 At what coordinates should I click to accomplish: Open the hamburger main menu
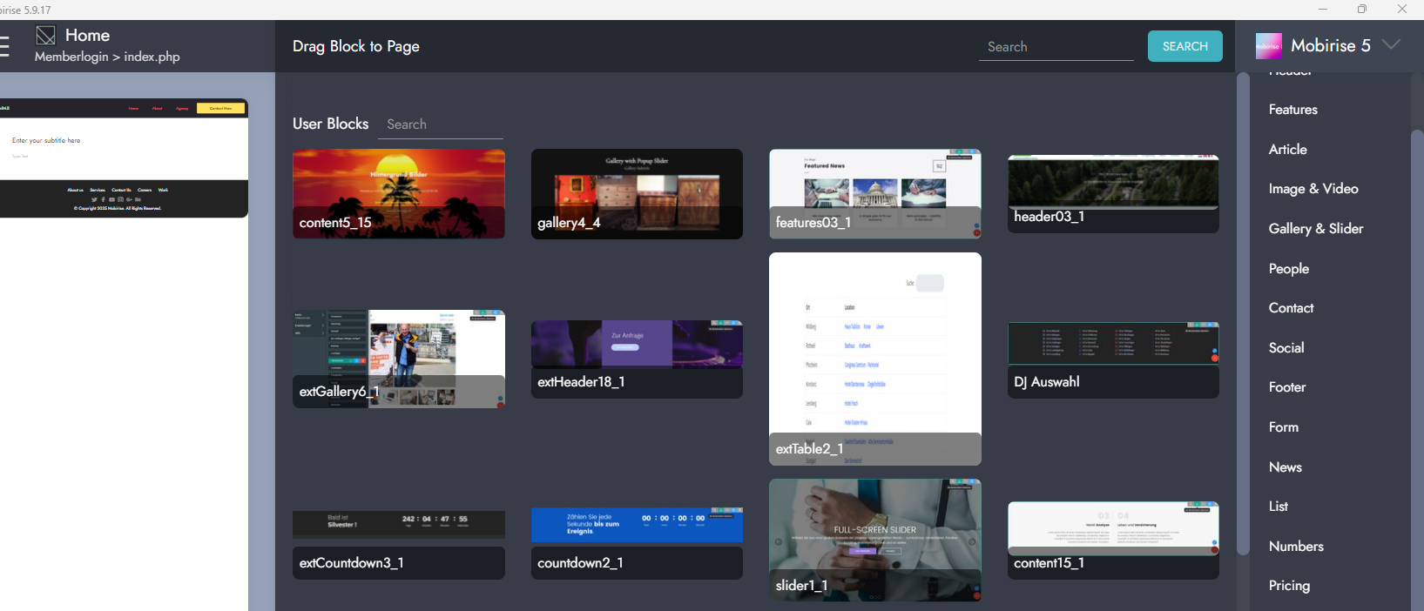(x=4, y=46)
